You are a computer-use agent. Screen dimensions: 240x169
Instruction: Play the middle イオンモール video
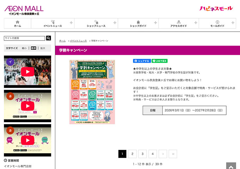pyautogui.click(x=28, y=106)
